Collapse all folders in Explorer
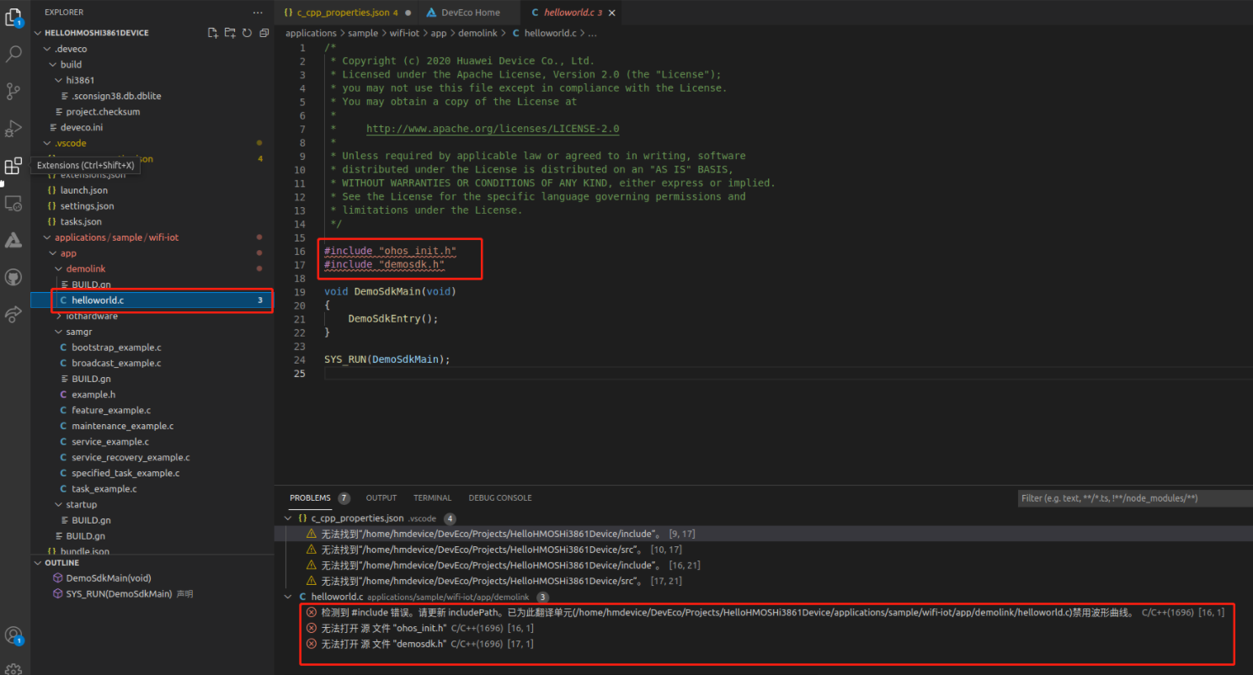Image resolution: width=1253 pixels, height=675 pixels. [x=264, y=33]
